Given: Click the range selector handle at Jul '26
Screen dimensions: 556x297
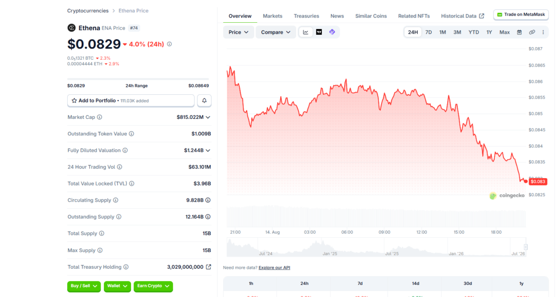Looking at the screenshot, I should (525, 247).
